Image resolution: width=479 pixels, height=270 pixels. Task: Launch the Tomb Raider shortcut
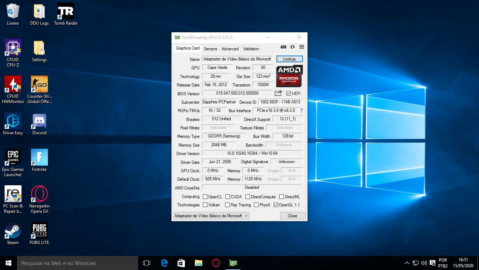66,14
